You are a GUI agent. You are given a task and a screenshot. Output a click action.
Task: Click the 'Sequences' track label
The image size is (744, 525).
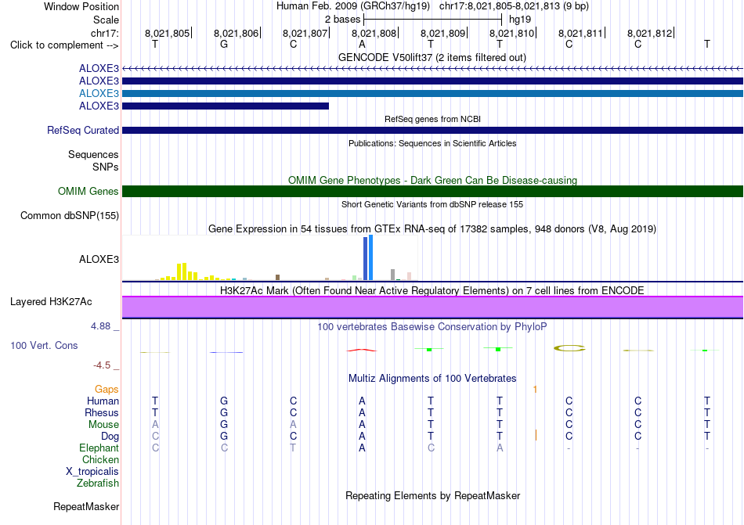click(x=93, y=154)
